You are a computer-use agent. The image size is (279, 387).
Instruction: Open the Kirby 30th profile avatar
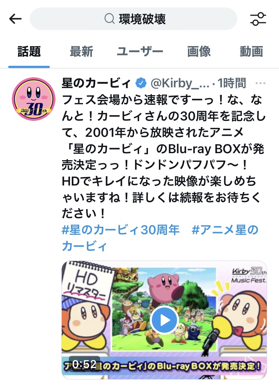pos(34,99)
